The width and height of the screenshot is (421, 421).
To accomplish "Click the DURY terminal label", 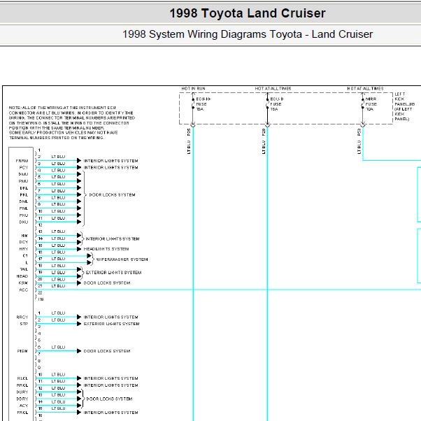I will click(x=22, y=392).
